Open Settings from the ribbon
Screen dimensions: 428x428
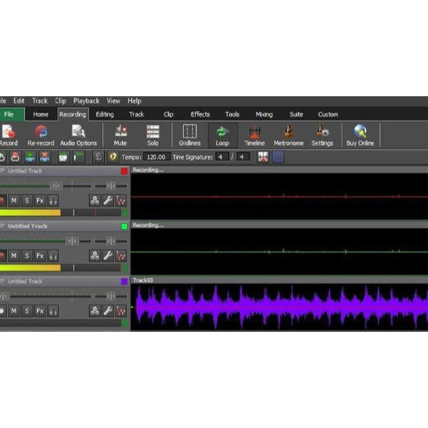[322, 135]
